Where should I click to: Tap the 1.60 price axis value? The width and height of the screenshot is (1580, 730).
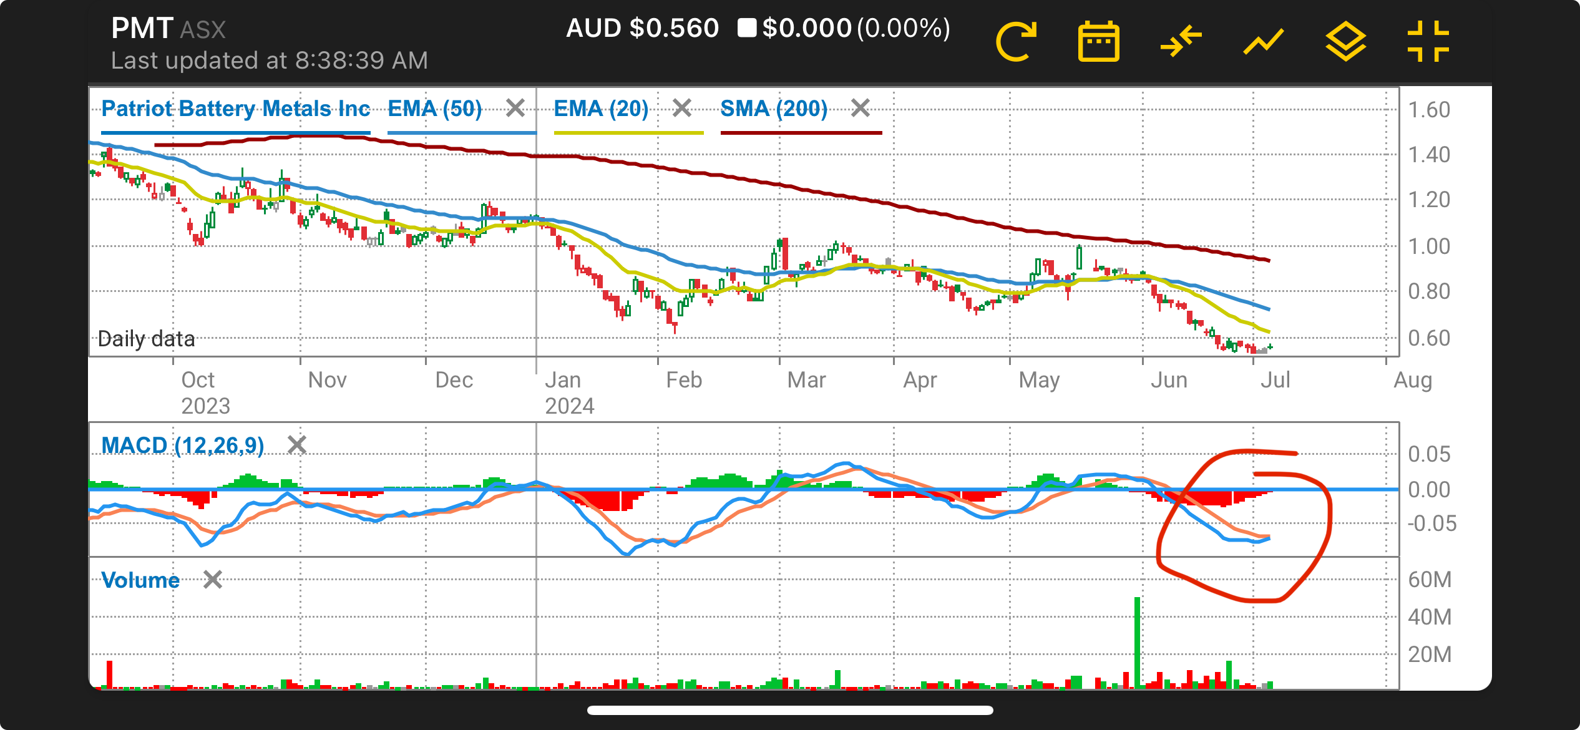1429,110
